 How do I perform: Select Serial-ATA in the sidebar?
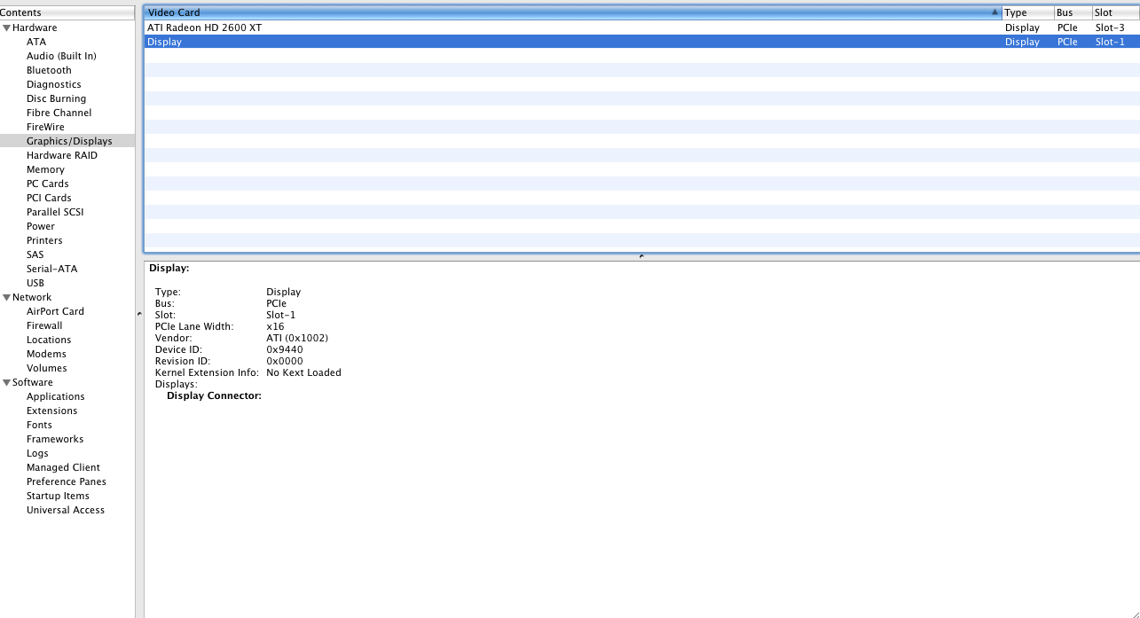click(x=51, y=269)
